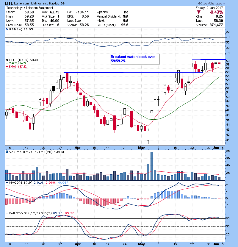Click the Yield label
The width and height of the screenshot is (238, 247).
click(101, 21)
